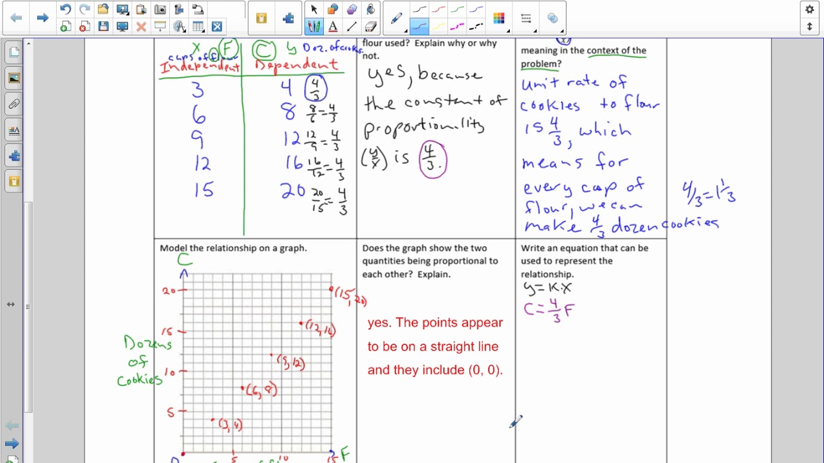Open toolbar settings gear
Viewport: 824px width, 463px height.
coord(809,9)
